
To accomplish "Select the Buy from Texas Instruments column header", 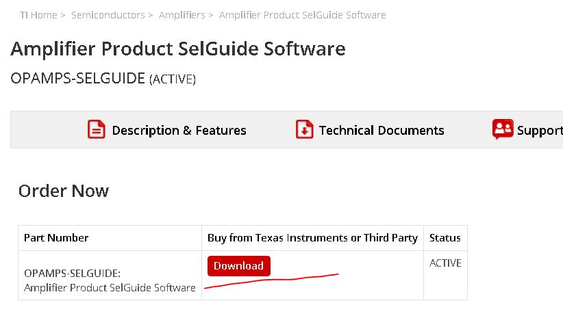I will coord(312,237).
